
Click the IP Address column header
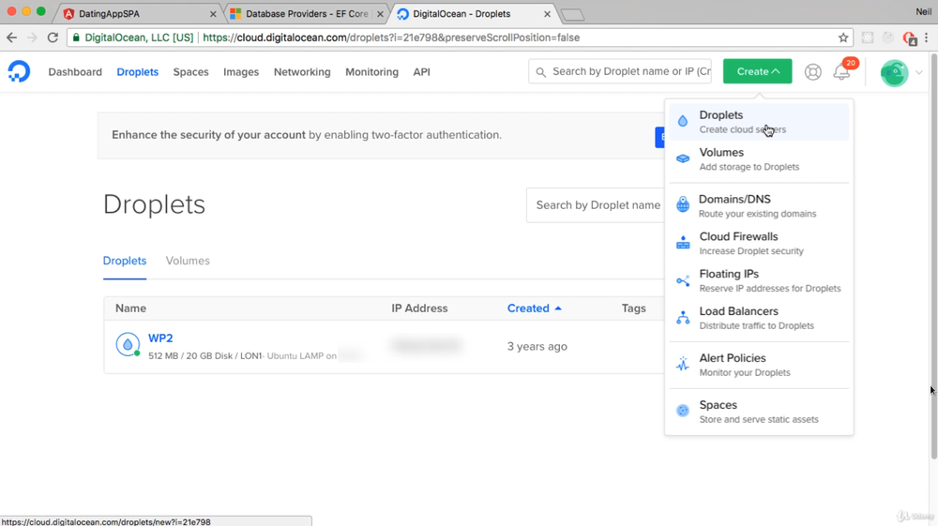(x=419, y=308)
